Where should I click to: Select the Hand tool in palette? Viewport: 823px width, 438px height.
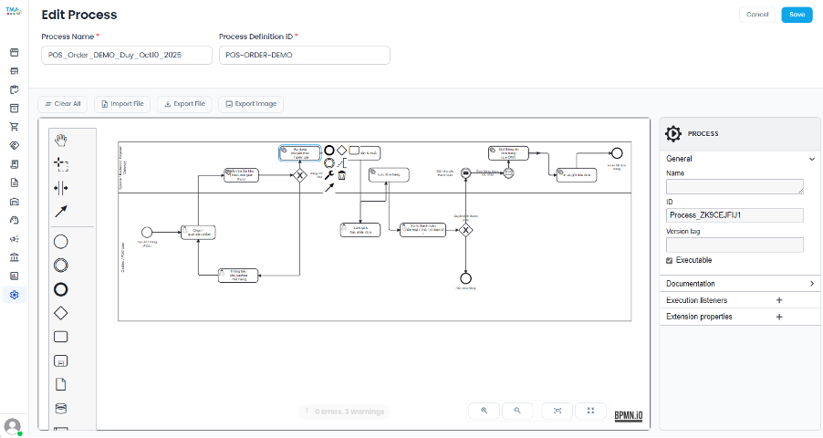tap(61, 141)
